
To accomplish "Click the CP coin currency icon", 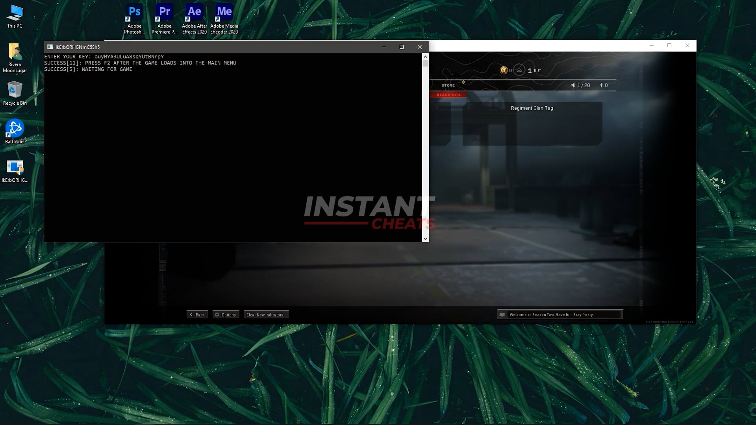I will (504, 70).
